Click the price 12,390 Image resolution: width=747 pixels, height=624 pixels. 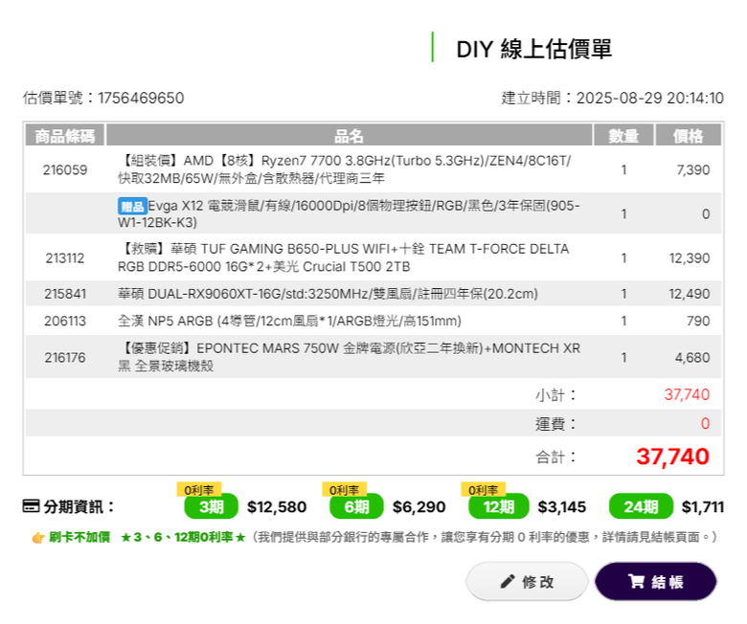pos(690,258)
